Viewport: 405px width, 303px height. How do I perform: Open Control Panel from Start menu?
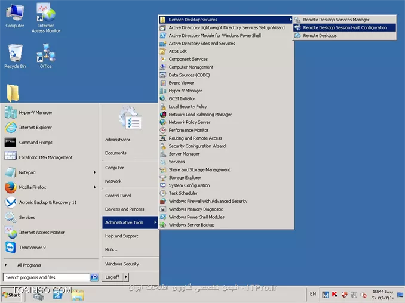118,196
